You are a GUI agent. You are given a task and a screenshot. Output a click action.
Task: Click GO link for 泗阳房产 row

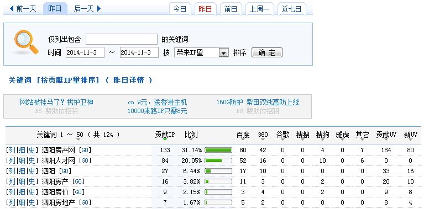pos(79,181)
